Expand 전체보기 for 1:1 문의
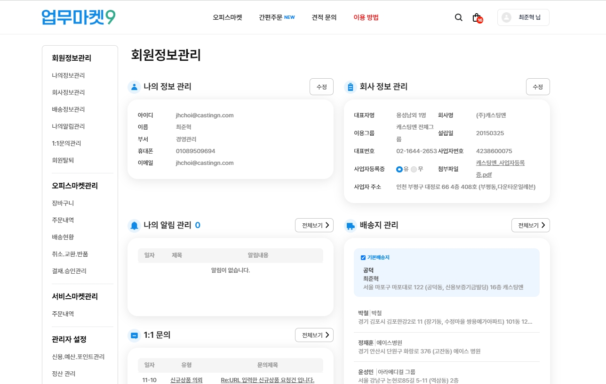The height and width of the screenshot is (384, 606). pyautogui.click(x=314, y=335)
